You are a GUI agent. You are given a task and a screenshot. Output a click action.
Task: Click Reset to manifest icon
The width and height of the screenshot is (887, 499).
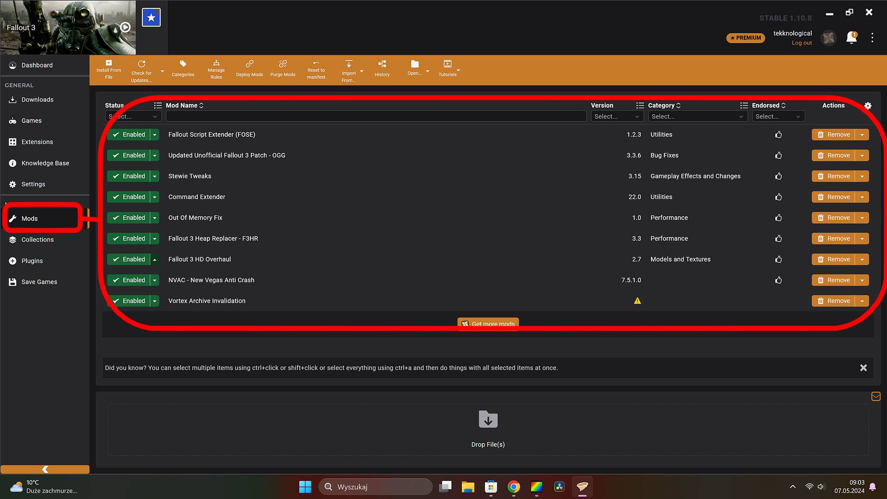click(316, 63)
